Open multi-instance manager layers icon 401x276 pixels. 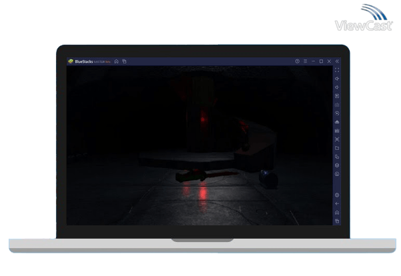(x=337, y=165)
